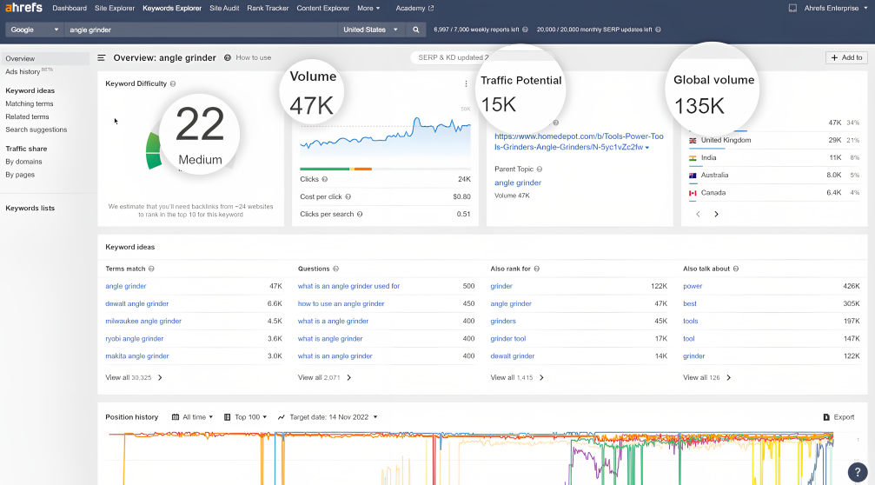Open Matching terms in sidebar
Viewport: 875px width, 485px height.
click(x=30, y=103)
